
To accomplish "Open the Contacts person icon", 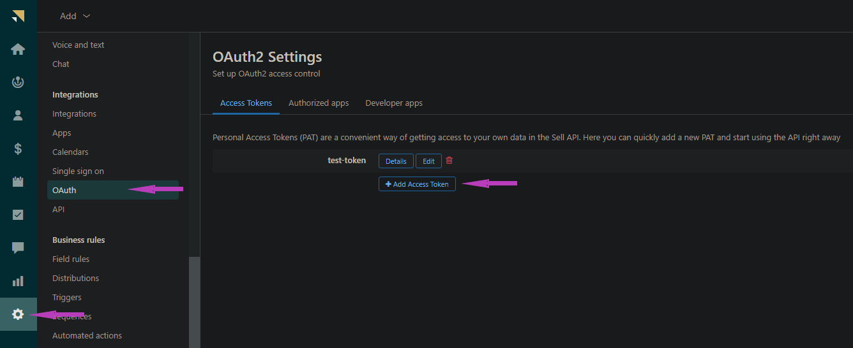I will coord(18,115).
